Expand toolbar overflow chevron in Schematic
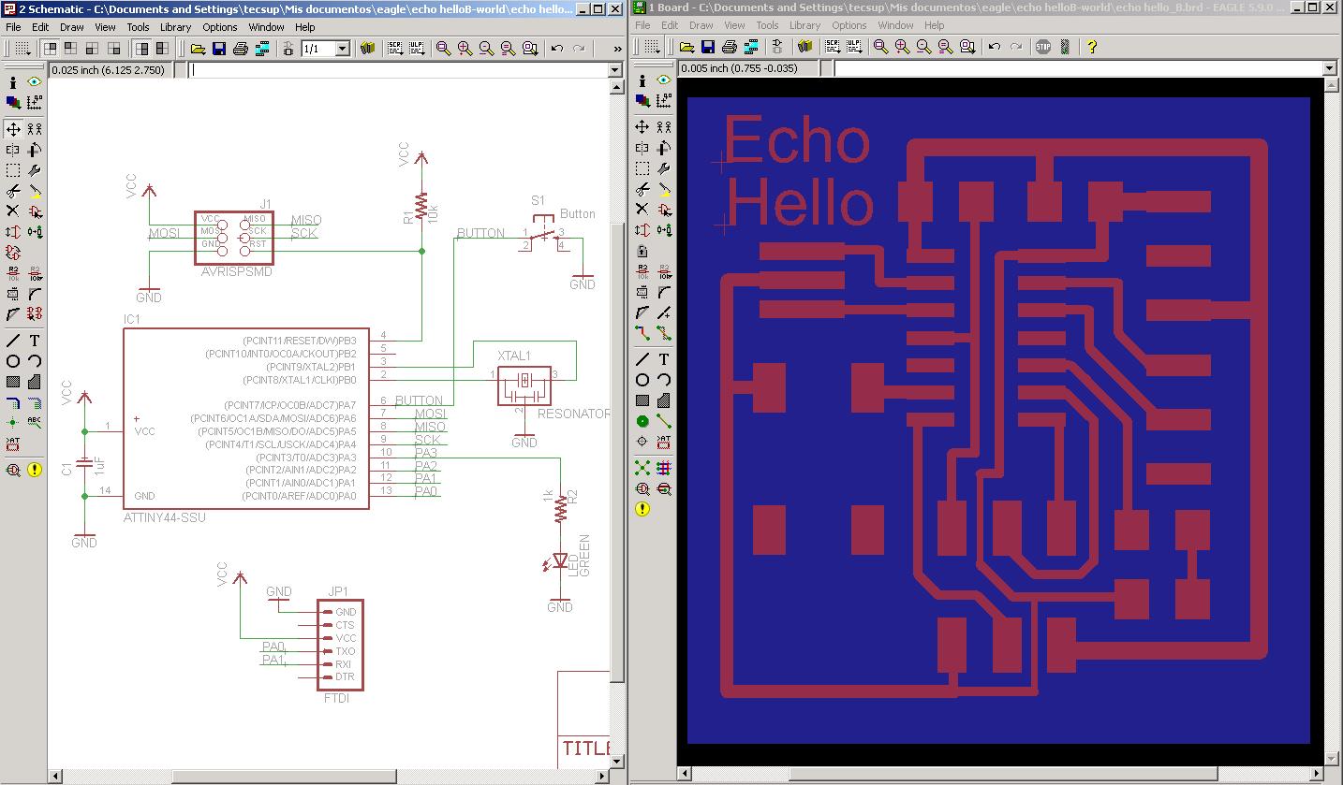Viewport: 1343px width, 785px height. point(616,49)
